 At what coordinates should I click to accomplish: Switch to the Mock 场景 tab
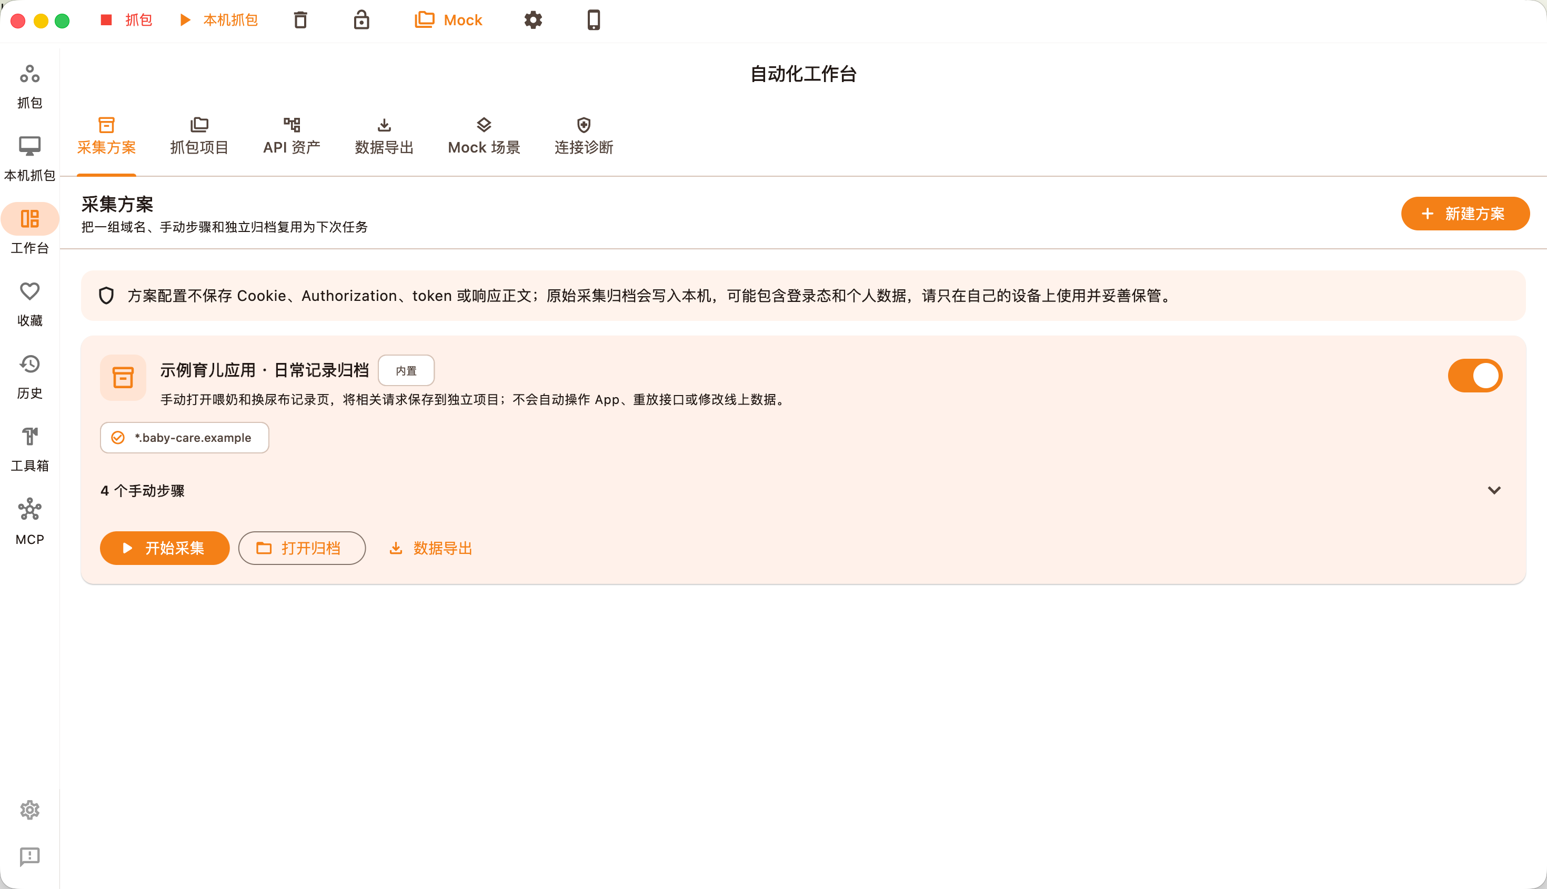point(484,137)
